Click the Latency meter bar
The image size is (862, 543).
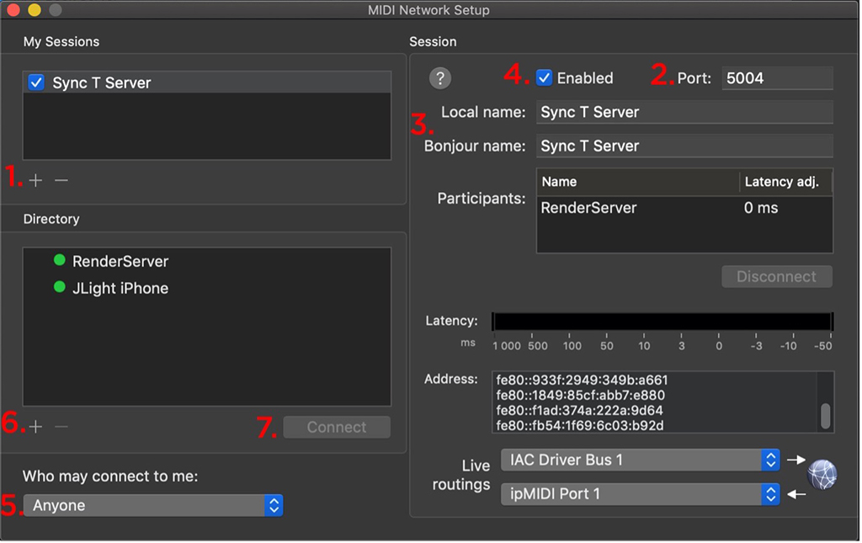pos(662,322)
